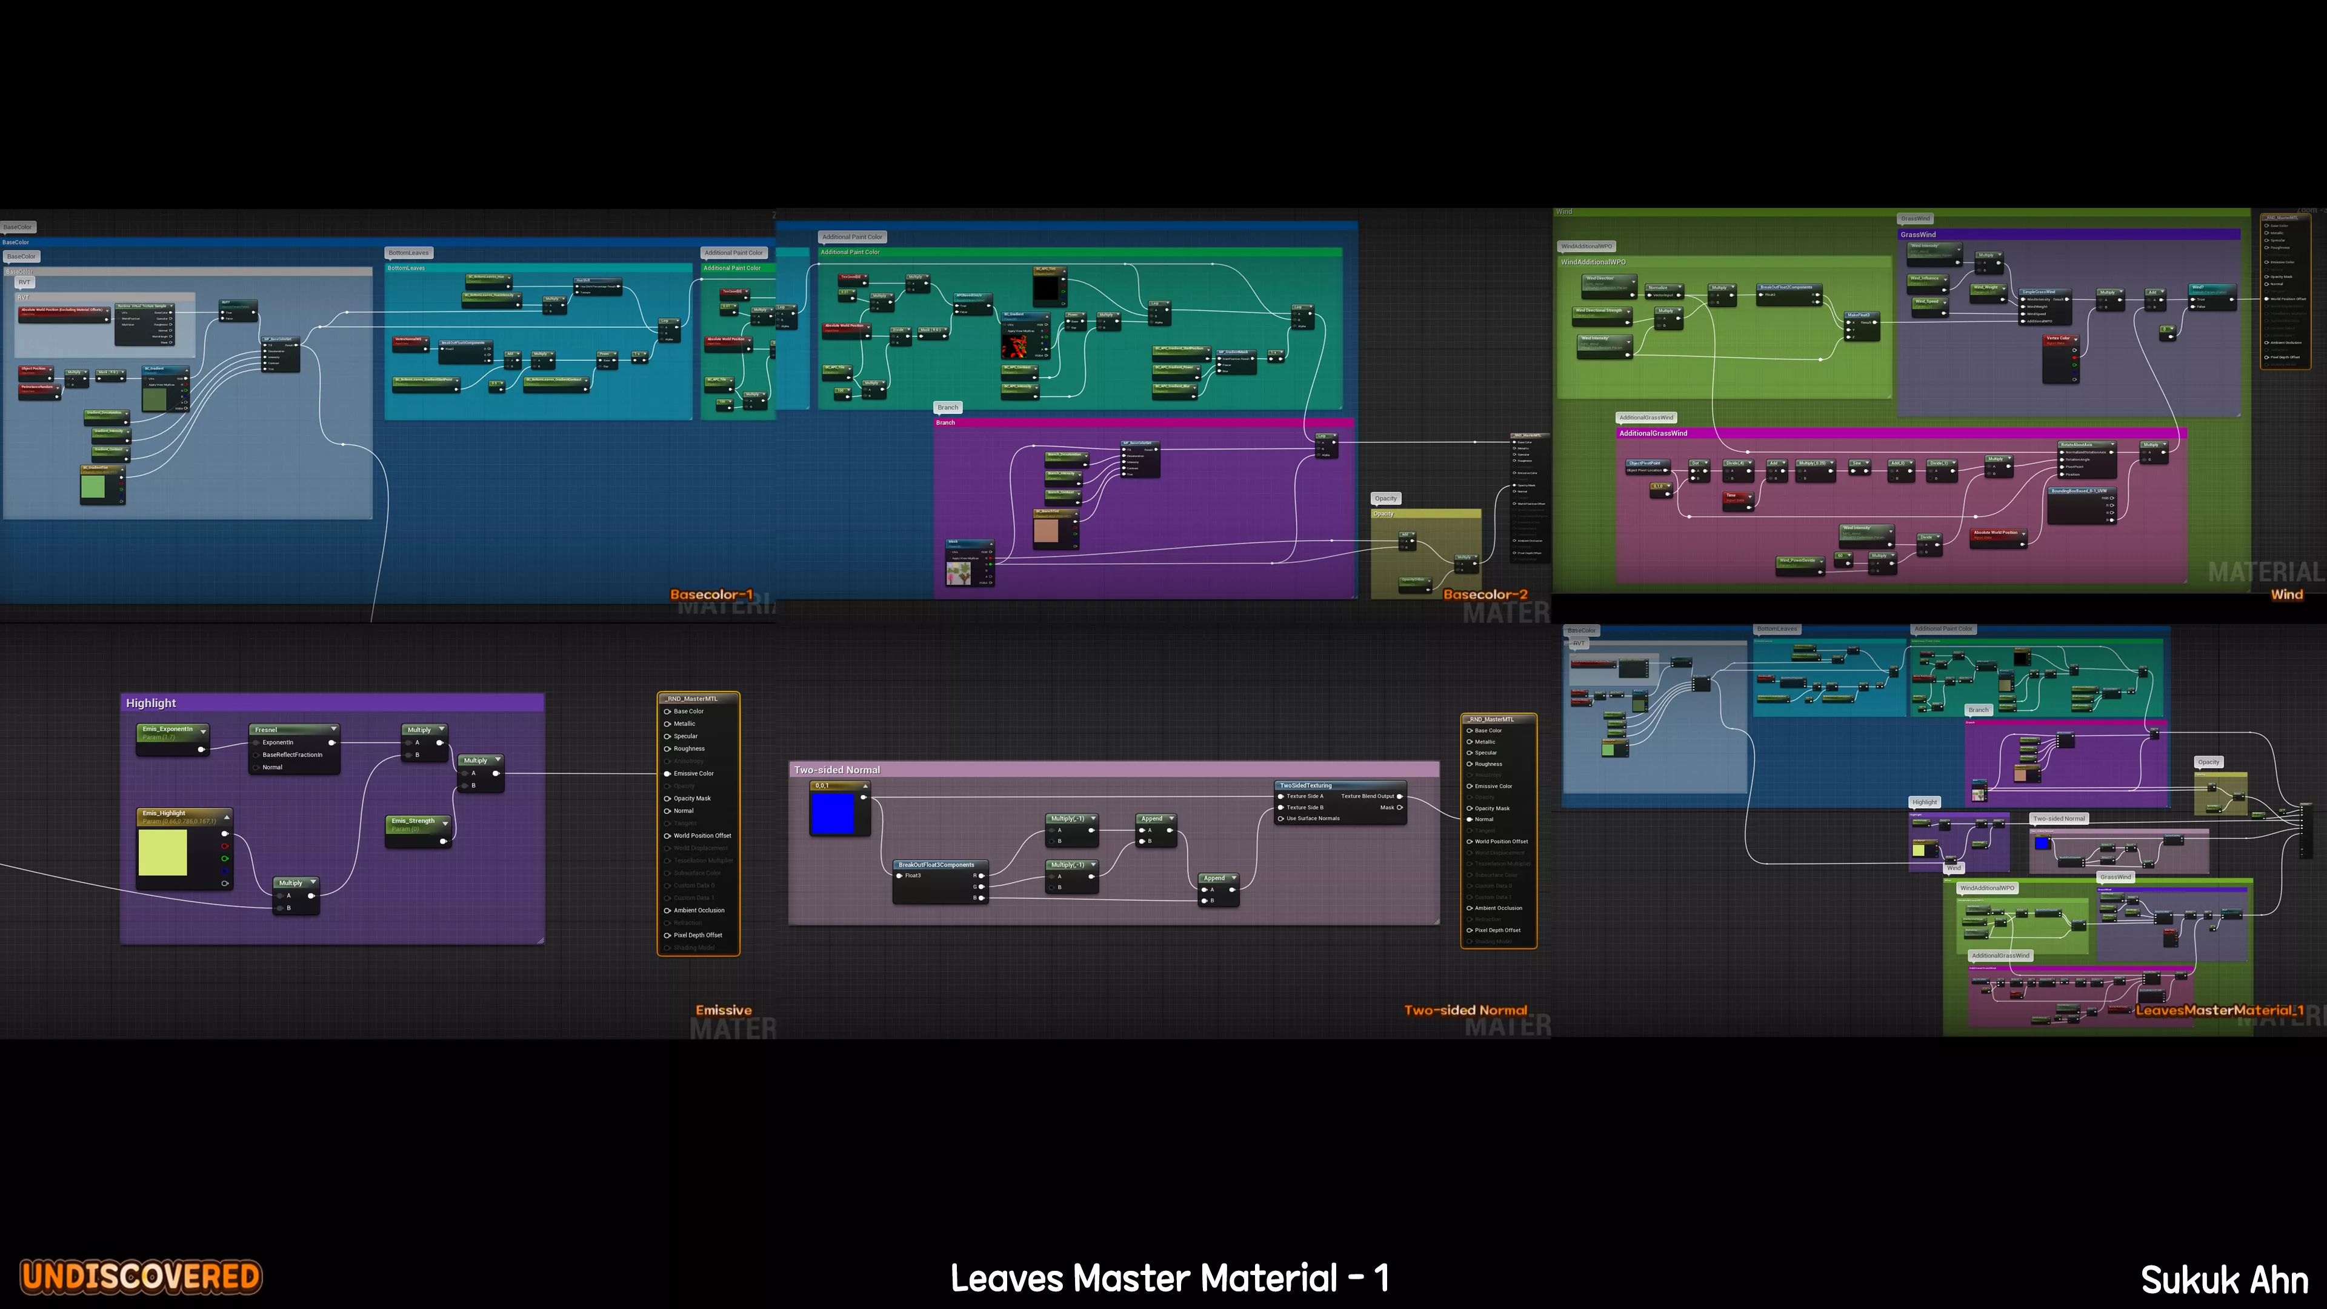Screen dimensions: 2327x1309
Task: Expand the Emis_Strength parameter node arrow
Action: click(445, 823)
